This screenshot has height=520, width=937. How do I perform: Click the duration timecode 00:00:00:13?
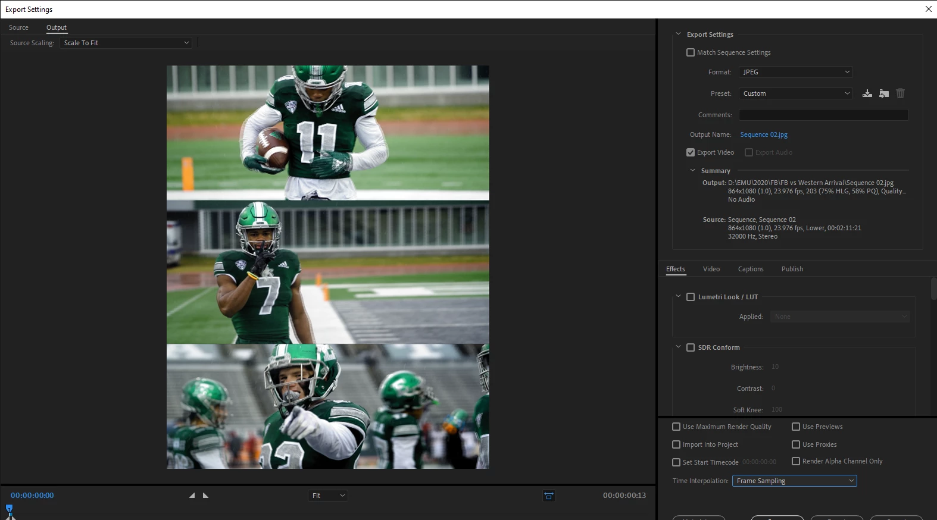pos(624,496)
